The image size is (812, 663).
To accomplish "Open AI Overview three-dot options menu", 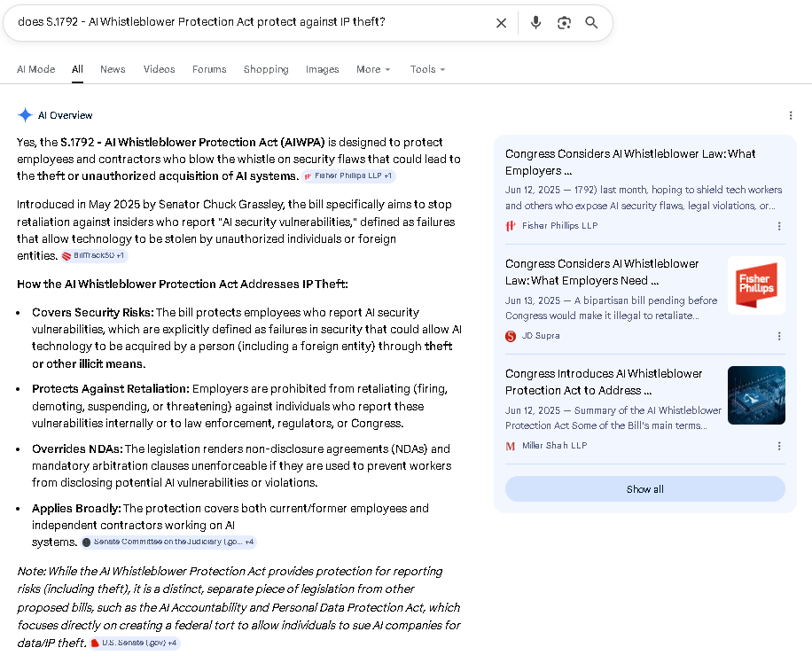I will point(791,115).
